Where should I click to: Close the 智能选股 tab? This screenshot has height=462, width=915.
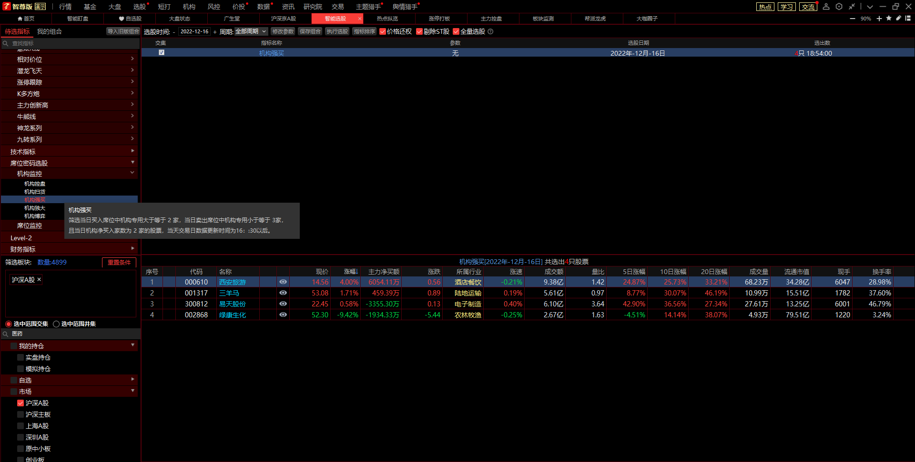[359, 19]
